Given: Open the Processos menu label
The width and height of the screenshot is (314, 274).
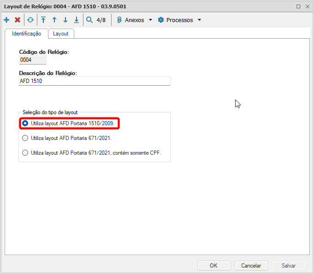Looking at the screenshot, I should pos(180,20).
